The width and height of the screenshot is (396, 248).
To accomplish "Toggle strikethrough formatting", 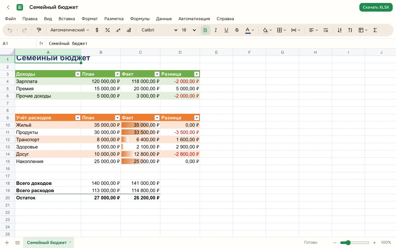I will 237,30.
